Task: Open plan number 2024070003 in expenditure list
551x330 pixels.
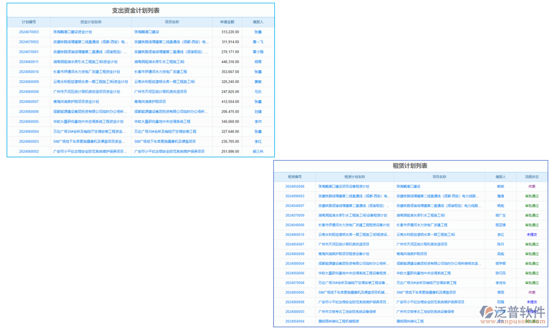Action: (x=29, y=32)
